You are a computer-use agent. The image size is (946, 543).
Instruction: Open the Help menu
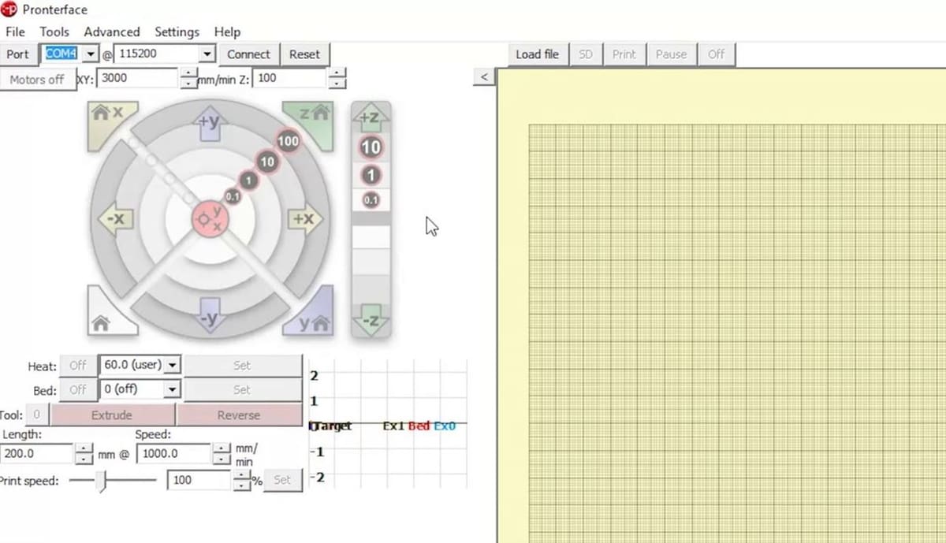pos(227,32)
